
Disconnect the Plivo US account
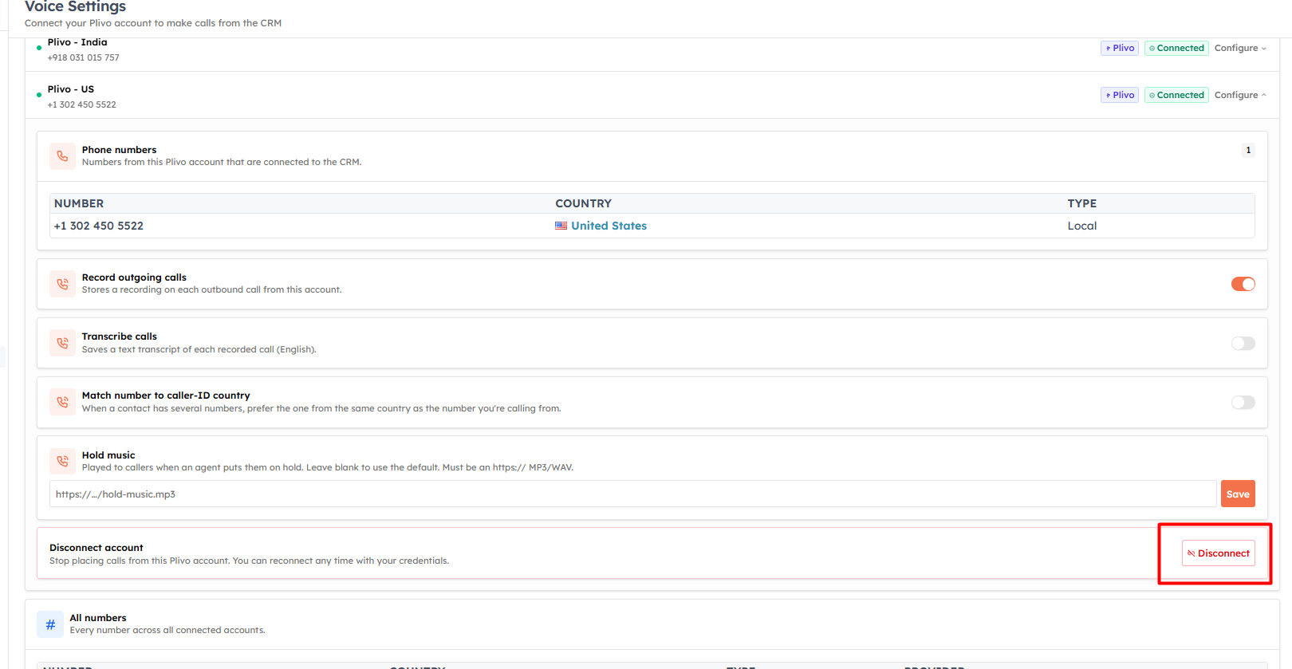click(x=1219, y=553)
